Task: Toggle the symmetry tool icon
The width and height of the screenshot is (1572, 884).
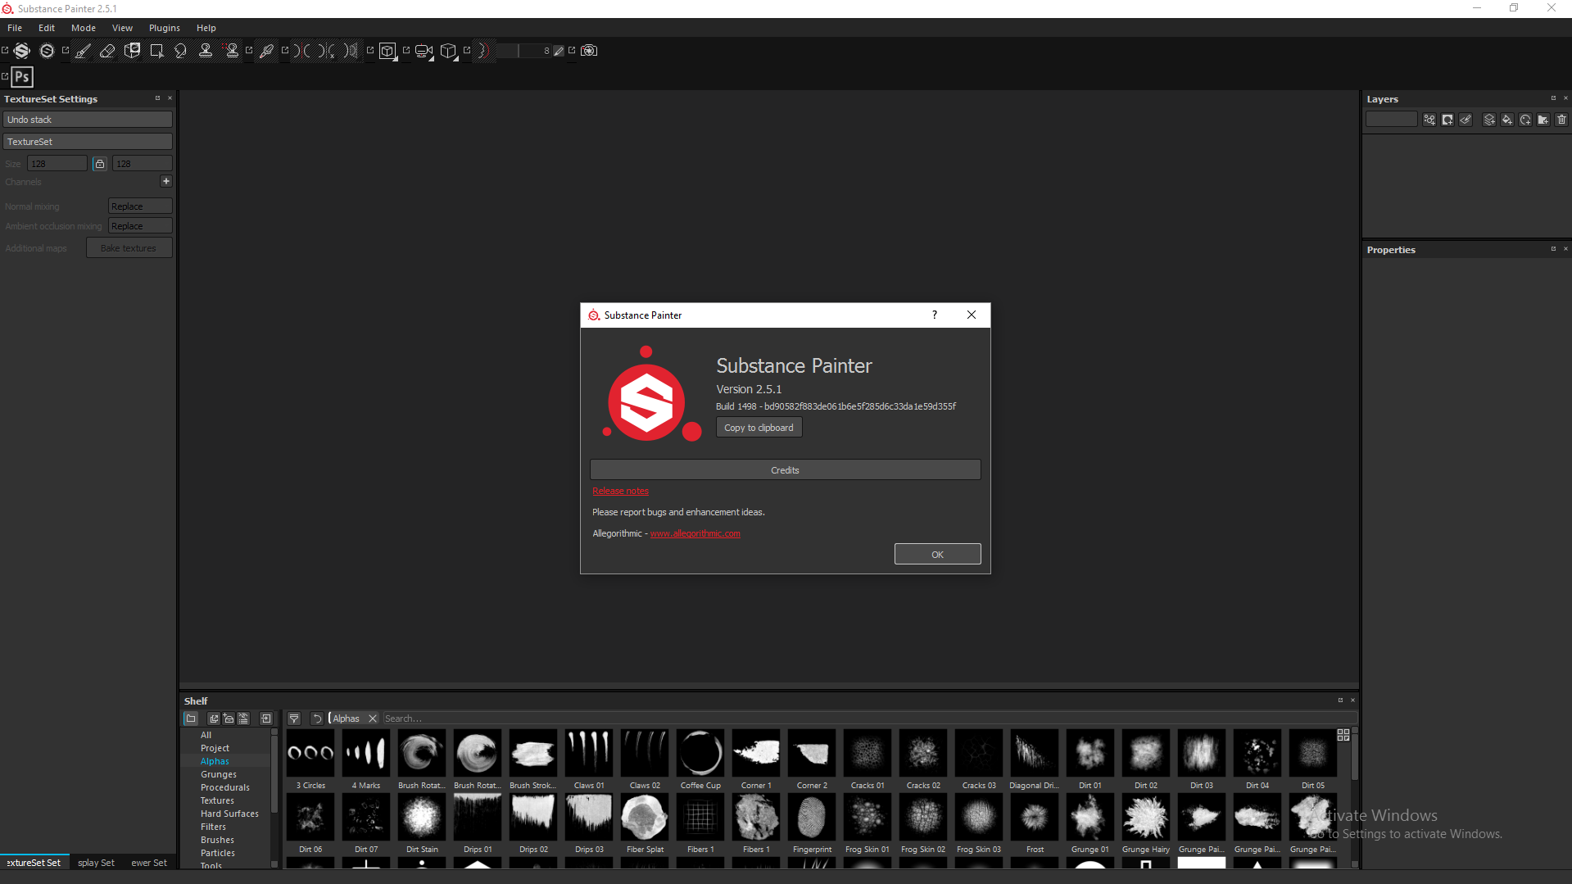Action: click(302, 51)
